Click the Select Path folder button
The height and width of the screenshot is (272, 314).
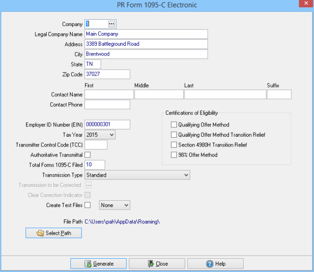(54, 233)
